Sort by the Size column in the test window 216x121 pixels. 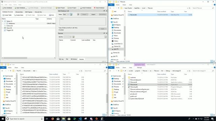pos(78,74)
